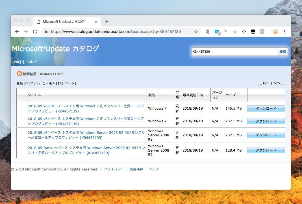
Task: Download the x86 Windows 7 update
Action: point(266,108)
